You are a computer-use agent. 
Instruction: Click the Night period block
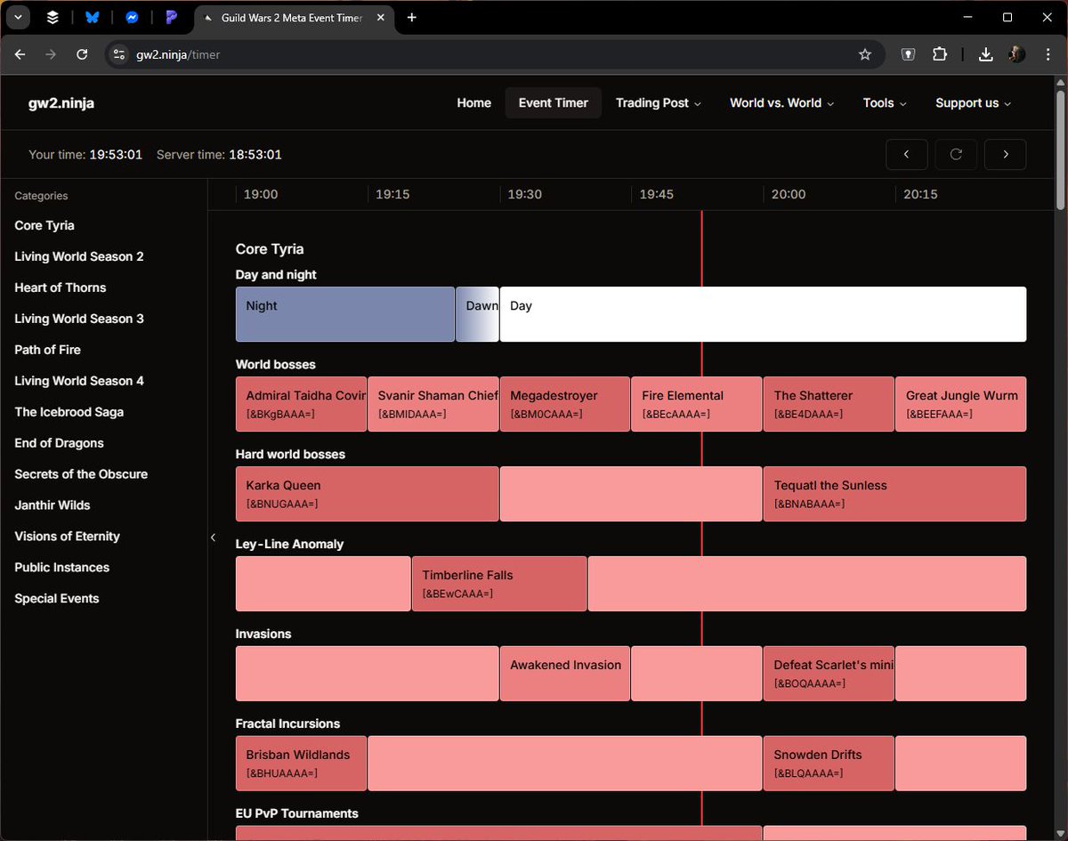coord(345,314)
